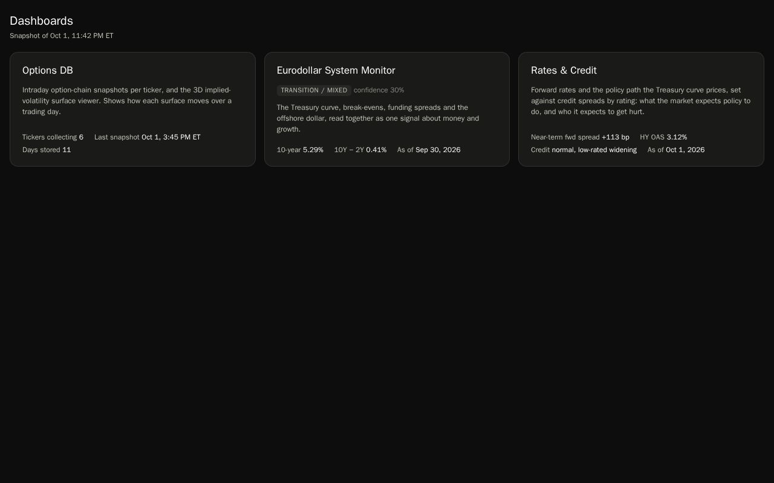Viewport: 774px width, 483px height.
Task: Click the 'Near-term fwd spread +113 bp' stat
Action: [x=580, y=137]
